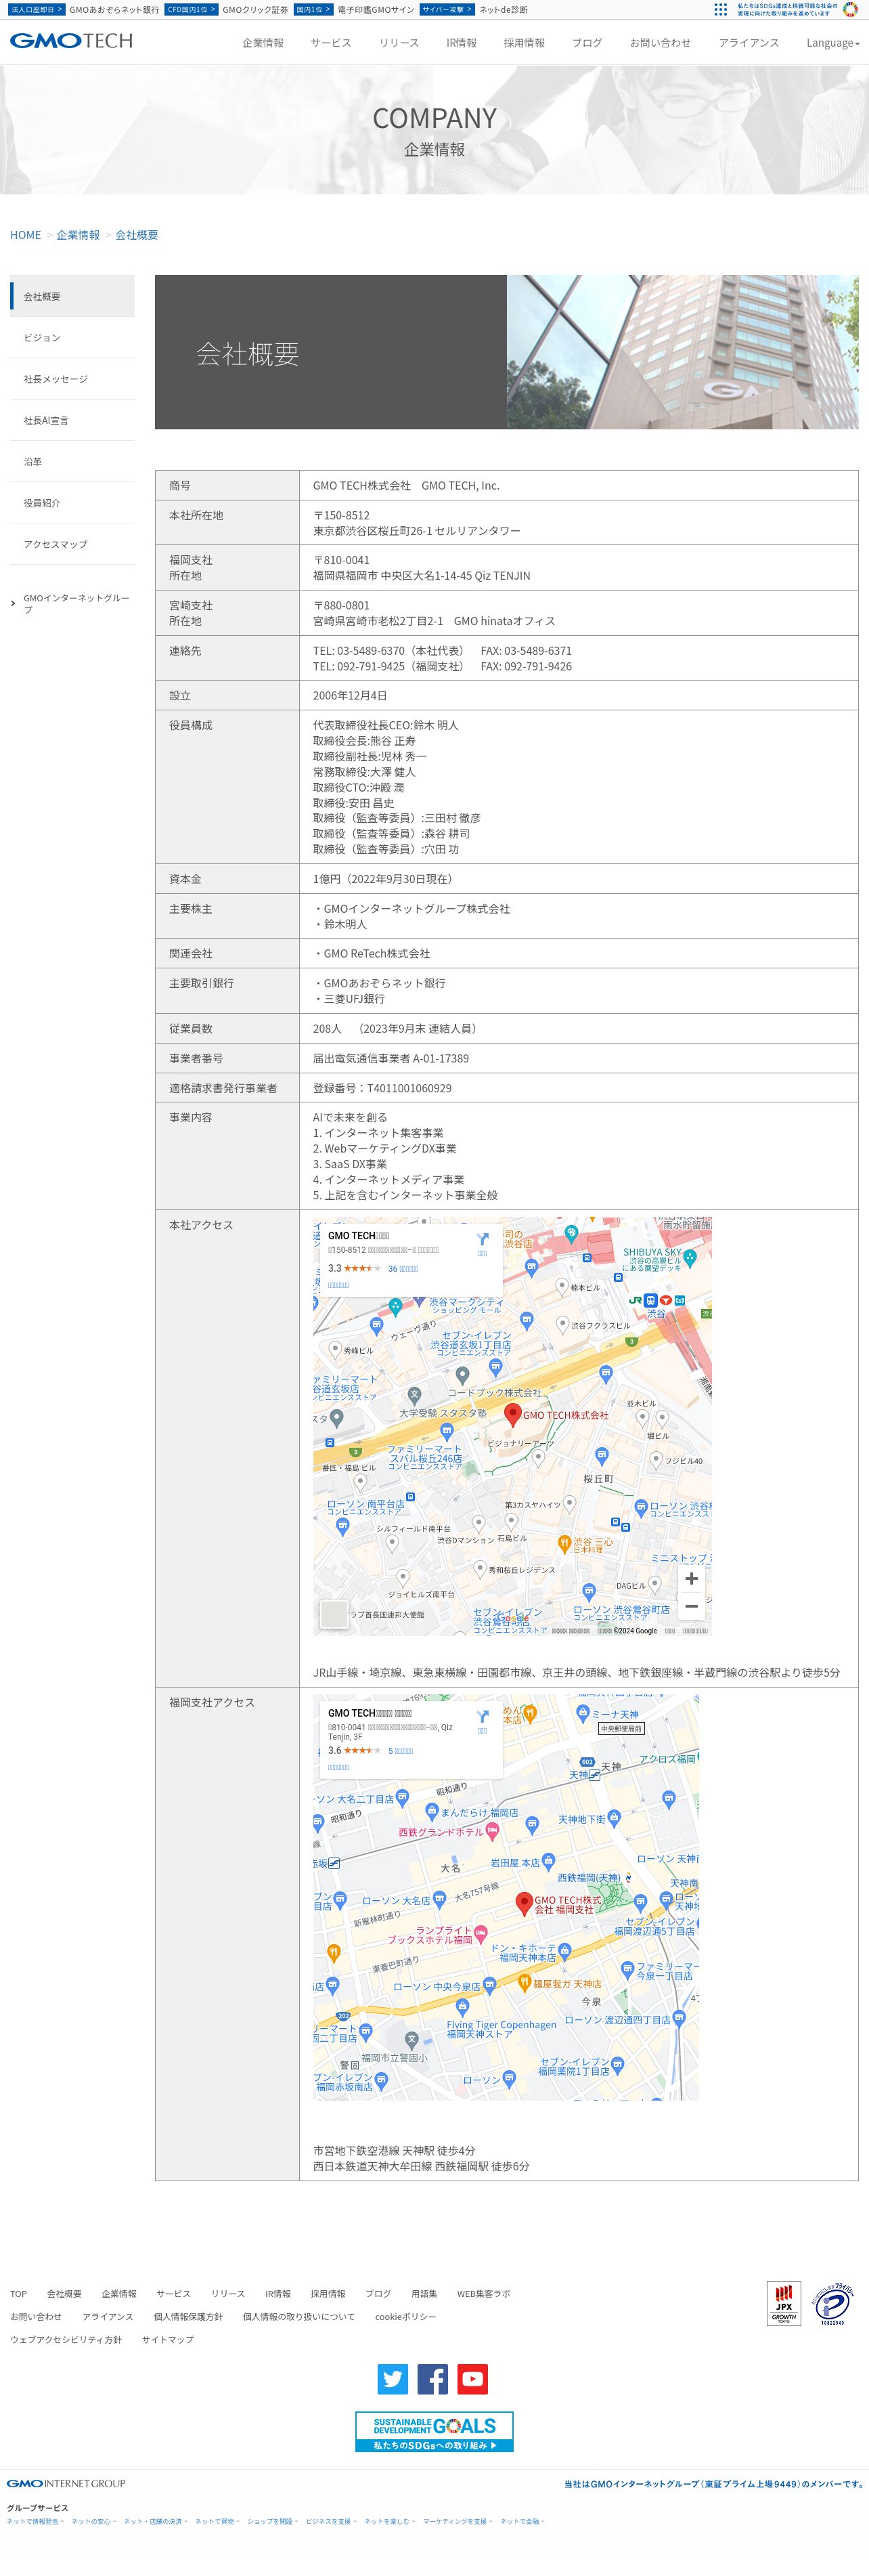Open ネットde診断 top banner link

click(504, 10)
